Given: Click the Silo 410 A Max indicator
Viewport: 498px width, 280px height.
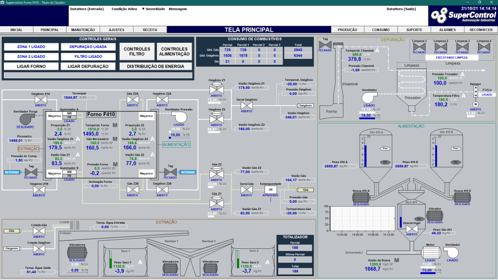Looking at the screenshot, I should coord(385,148).
